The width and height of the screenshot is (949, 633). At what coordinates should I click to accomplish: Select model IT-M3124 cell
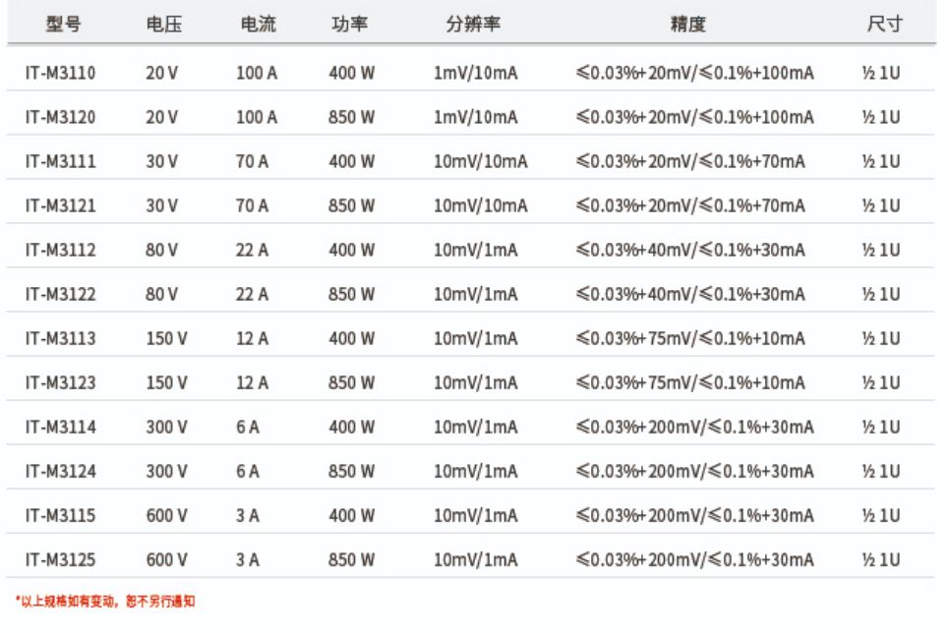61,472
